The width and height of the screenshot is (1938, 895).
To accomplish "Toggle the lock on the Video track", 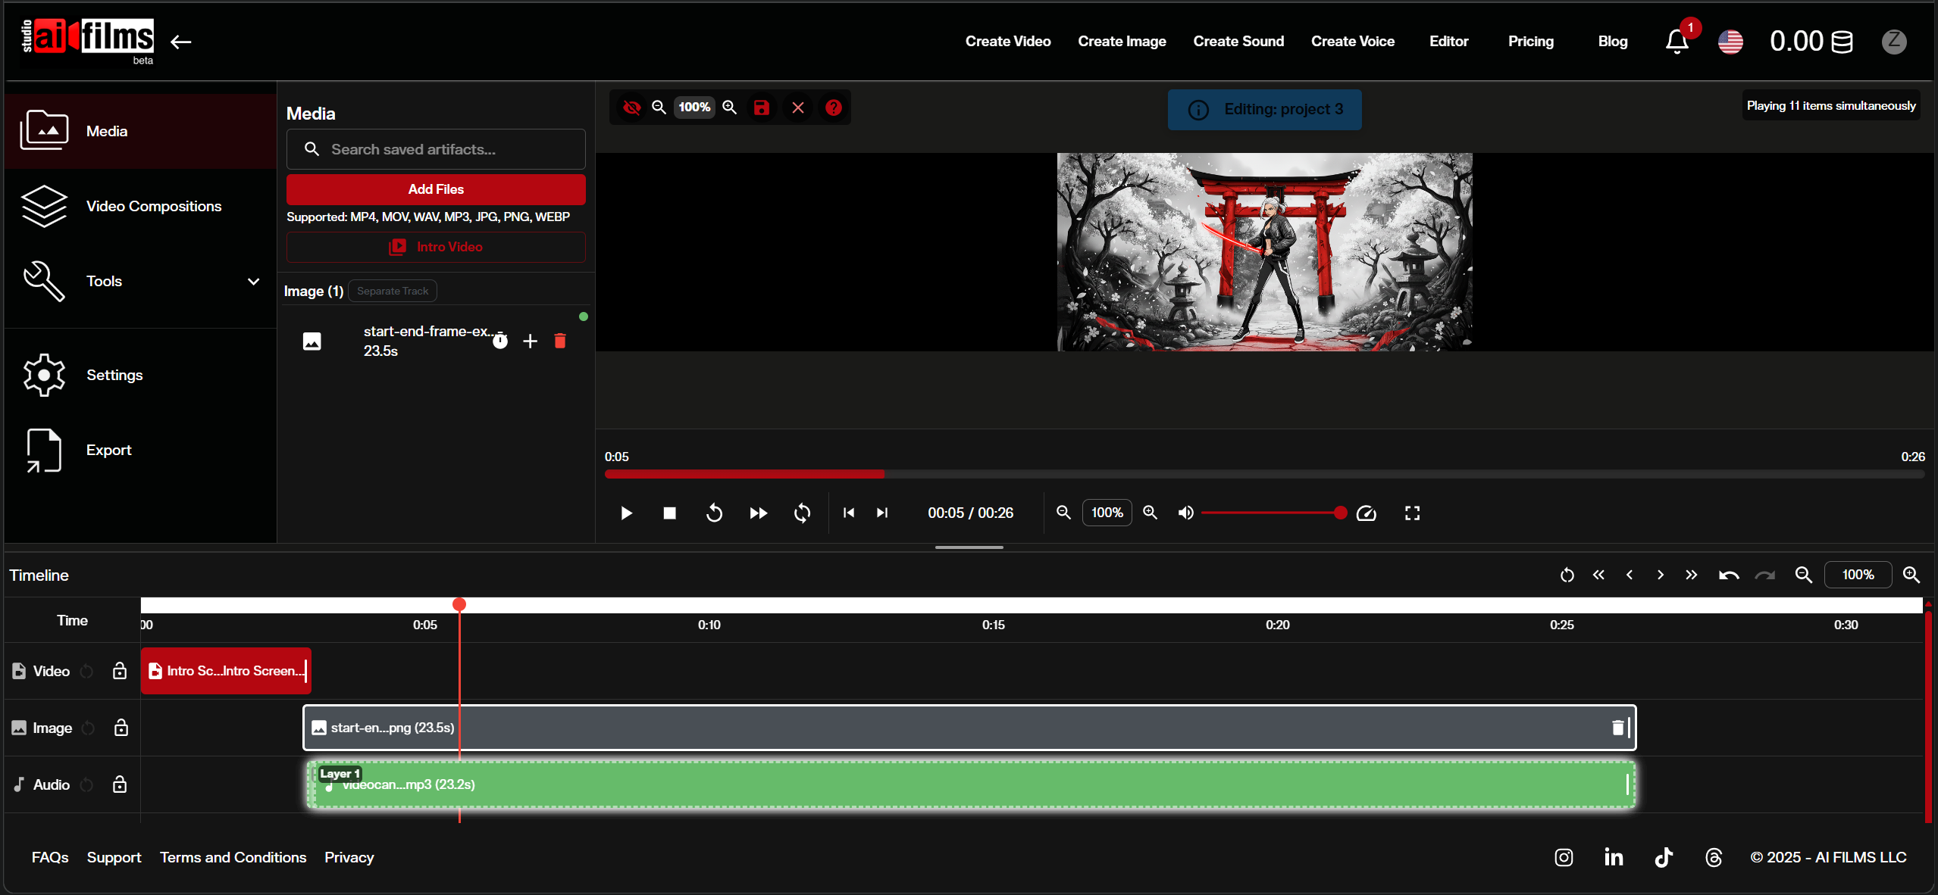I will pos(120,671).
